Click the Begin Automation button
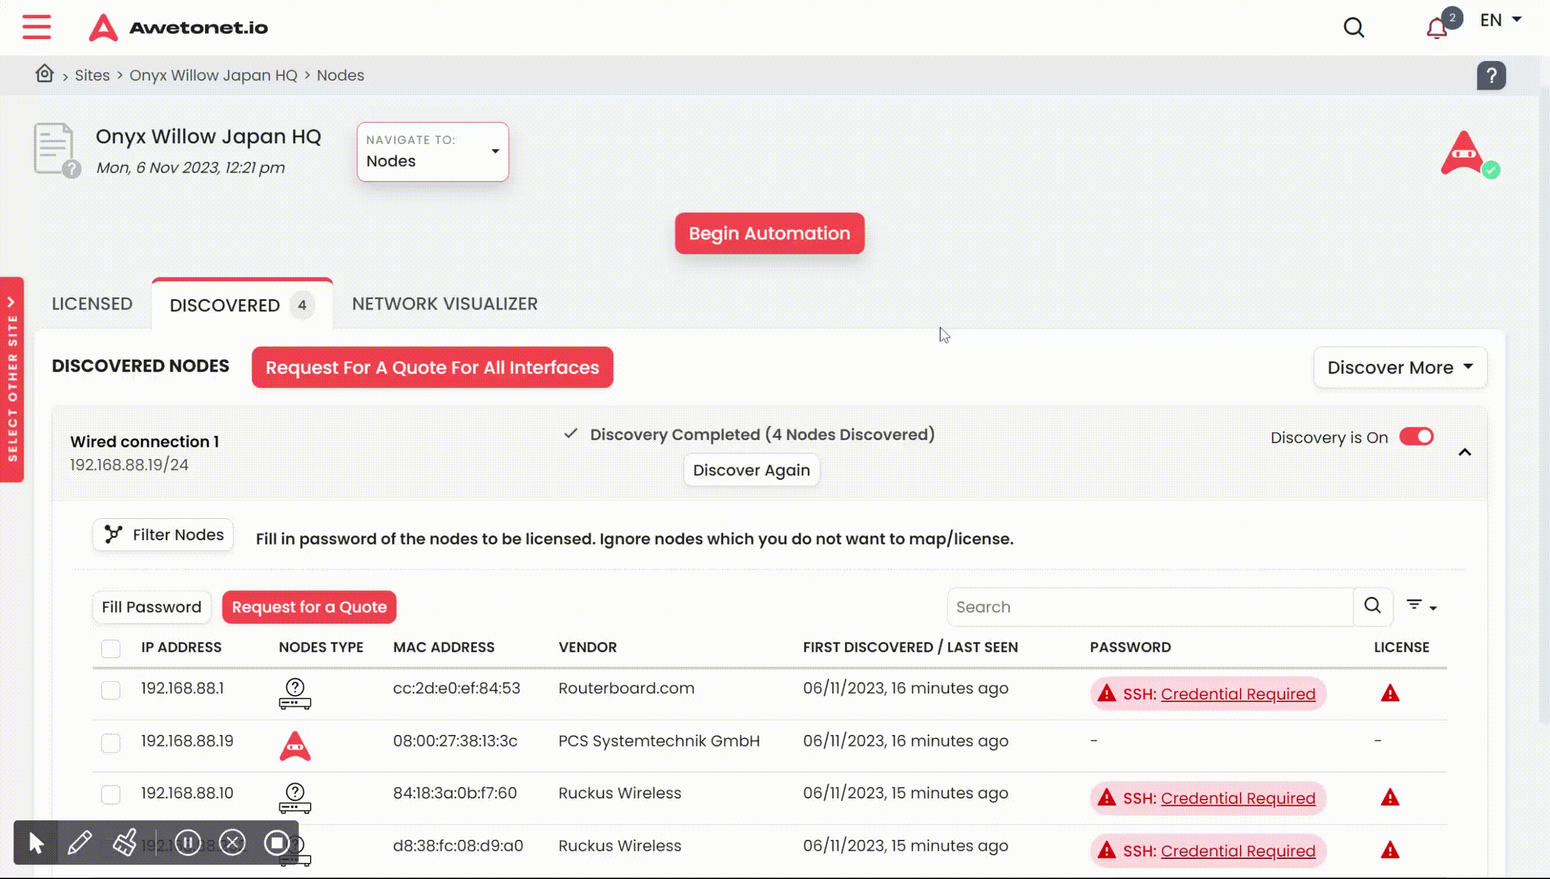 pos(770,233)
